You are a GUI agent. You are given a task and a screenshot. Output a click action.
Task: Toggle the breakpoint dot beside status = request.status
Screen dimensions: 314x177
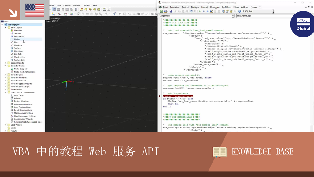[x=159, y=96]
